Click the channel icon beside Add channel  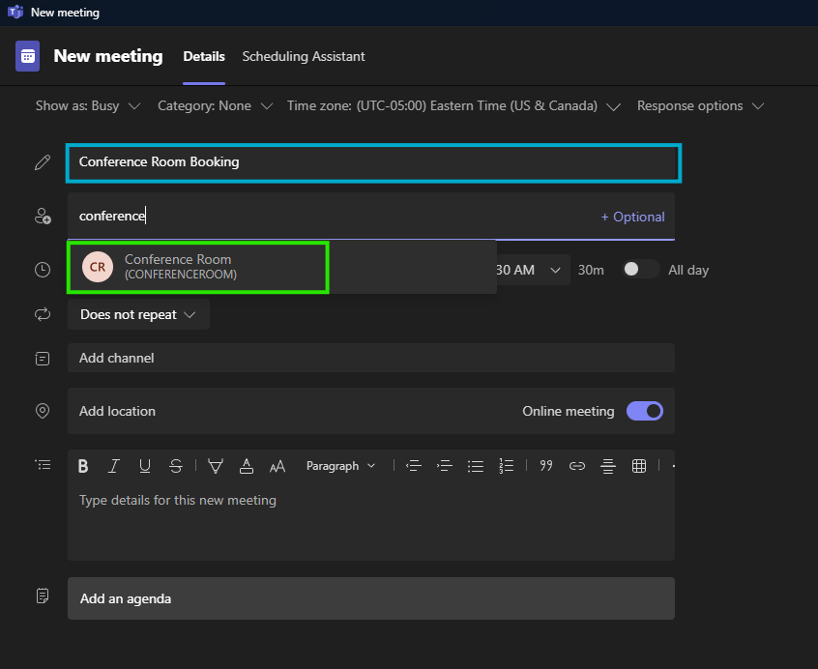coord(43,359)
